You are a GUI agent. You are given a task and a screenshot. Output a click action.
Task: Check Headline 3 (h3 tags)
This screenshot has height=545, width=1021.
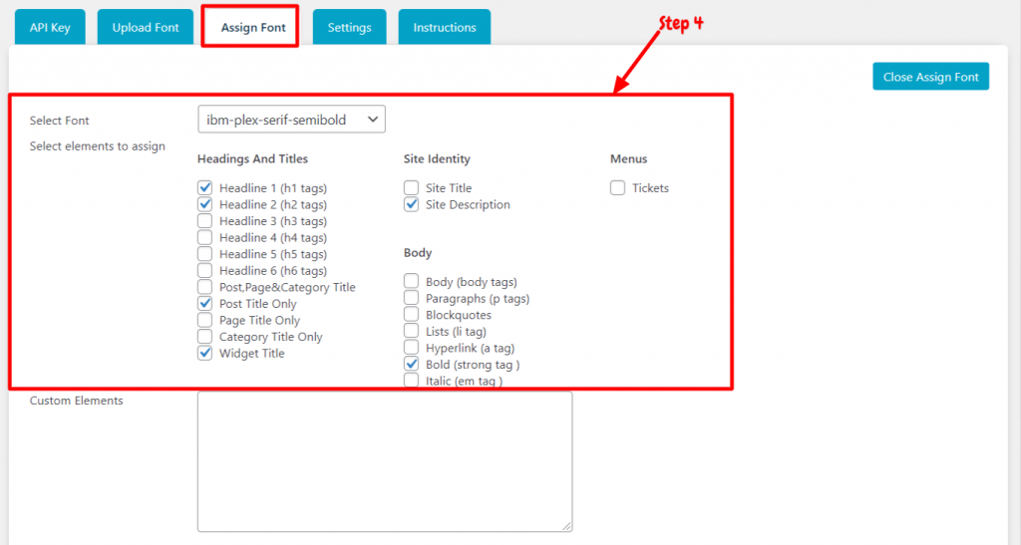click(x=205, y=221)
